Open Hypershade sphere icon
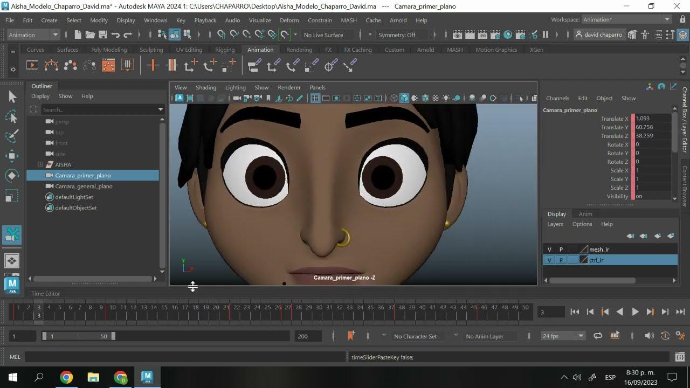The height and width of the screenshot is (388, 690). click(x=508, y=34)
